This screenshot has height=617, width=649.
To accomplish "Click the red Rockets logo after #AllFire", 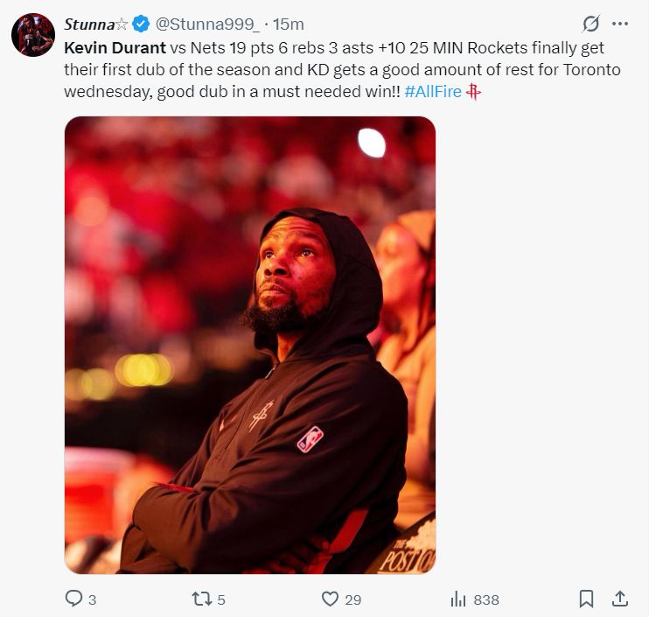I will click(x=473, y=93).
